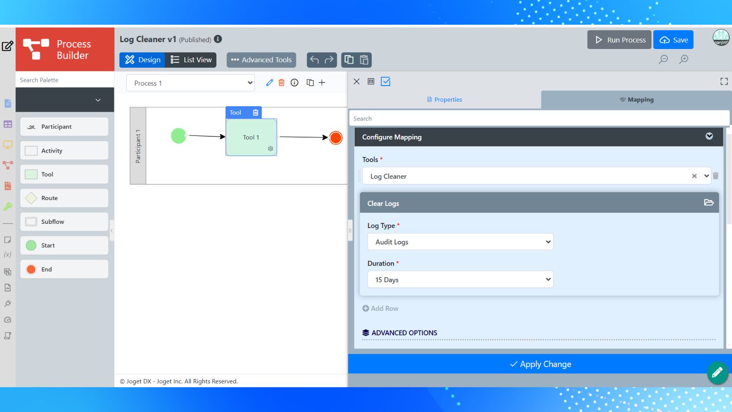
Task: Open the Duration dropdown
Action: (x=460, y=280)
